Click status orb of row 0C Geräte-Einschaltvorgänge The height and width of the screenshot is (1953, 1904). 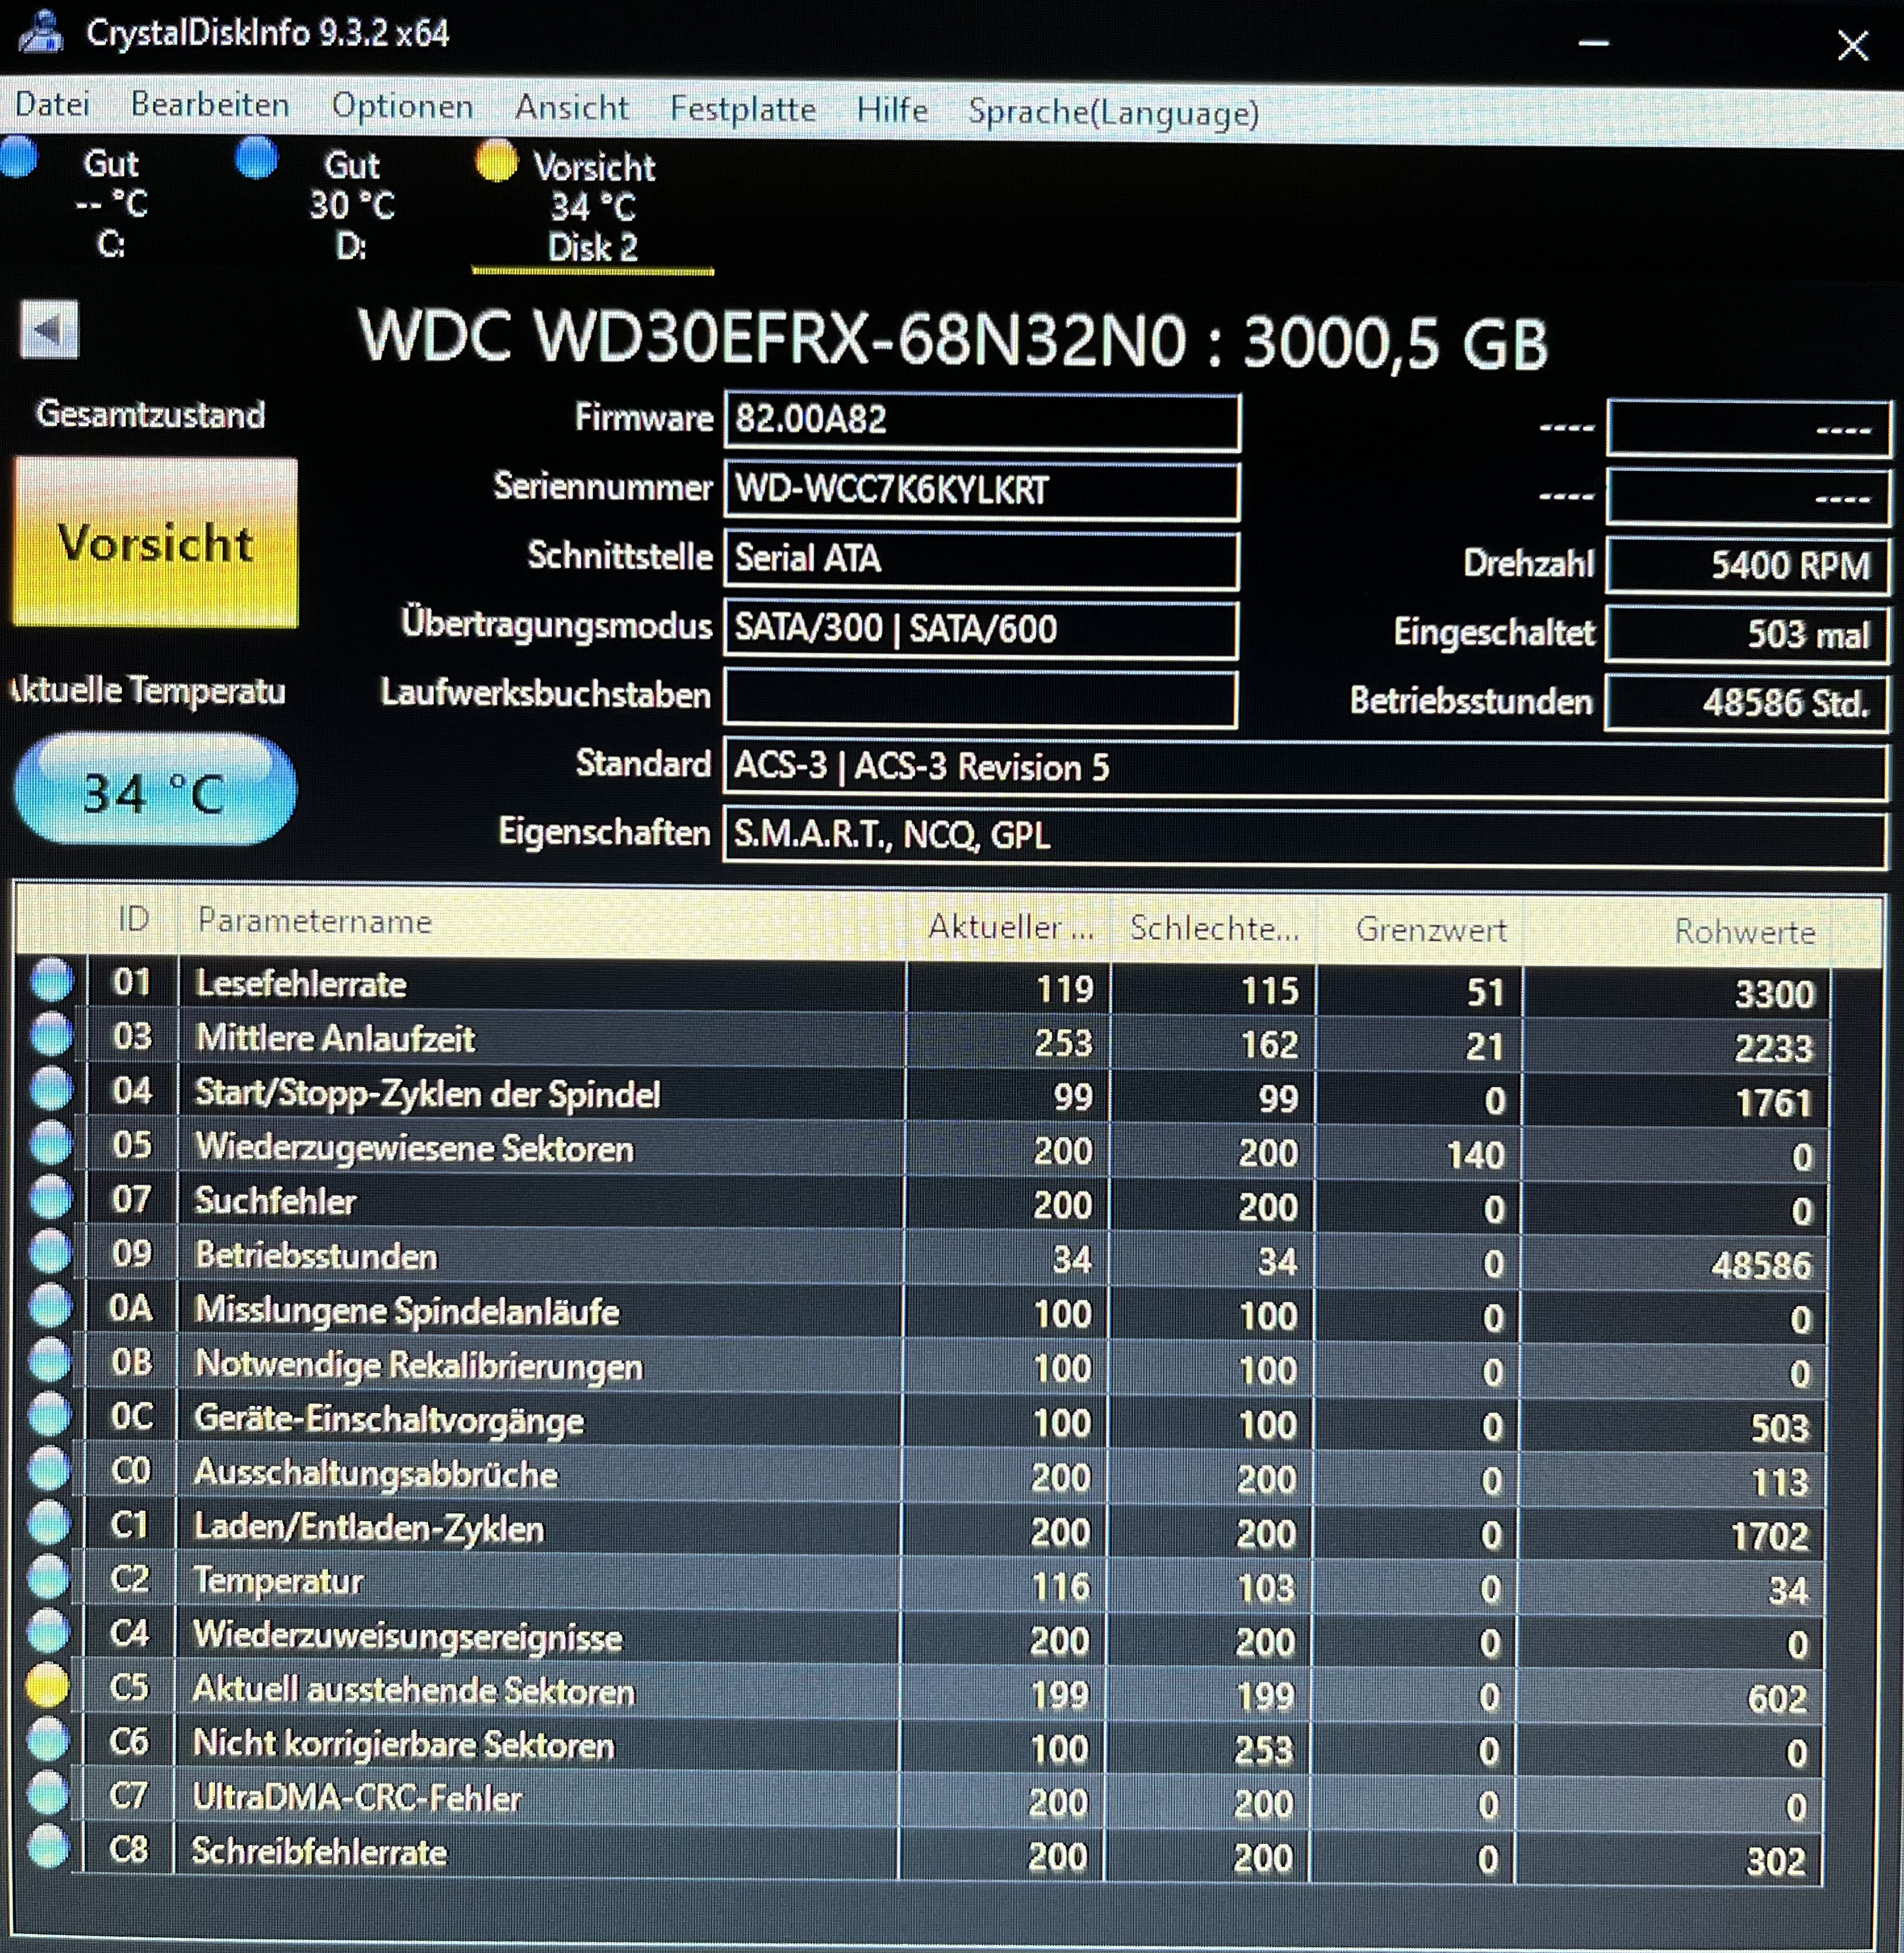[x=49, y=1414]
